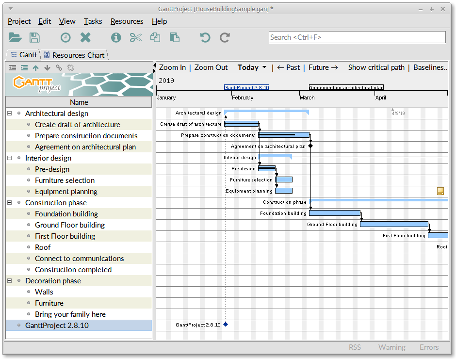Indent the selected task
The image size is (456, 359).
(24, 68)
